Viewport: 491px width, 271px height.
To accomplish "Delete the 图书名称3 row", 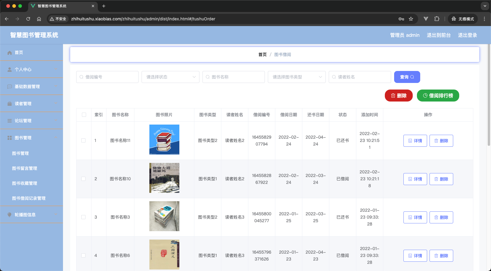I will click(x=441, y=217).
